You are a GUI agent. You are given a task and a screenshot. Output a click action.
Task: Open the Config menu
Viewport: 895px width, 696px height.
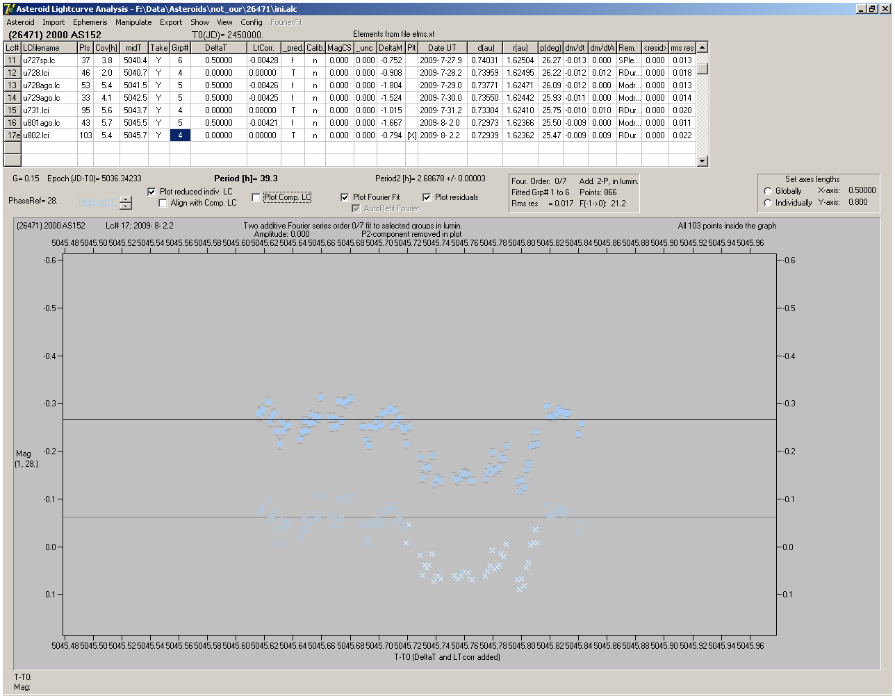tap(252, 22)
